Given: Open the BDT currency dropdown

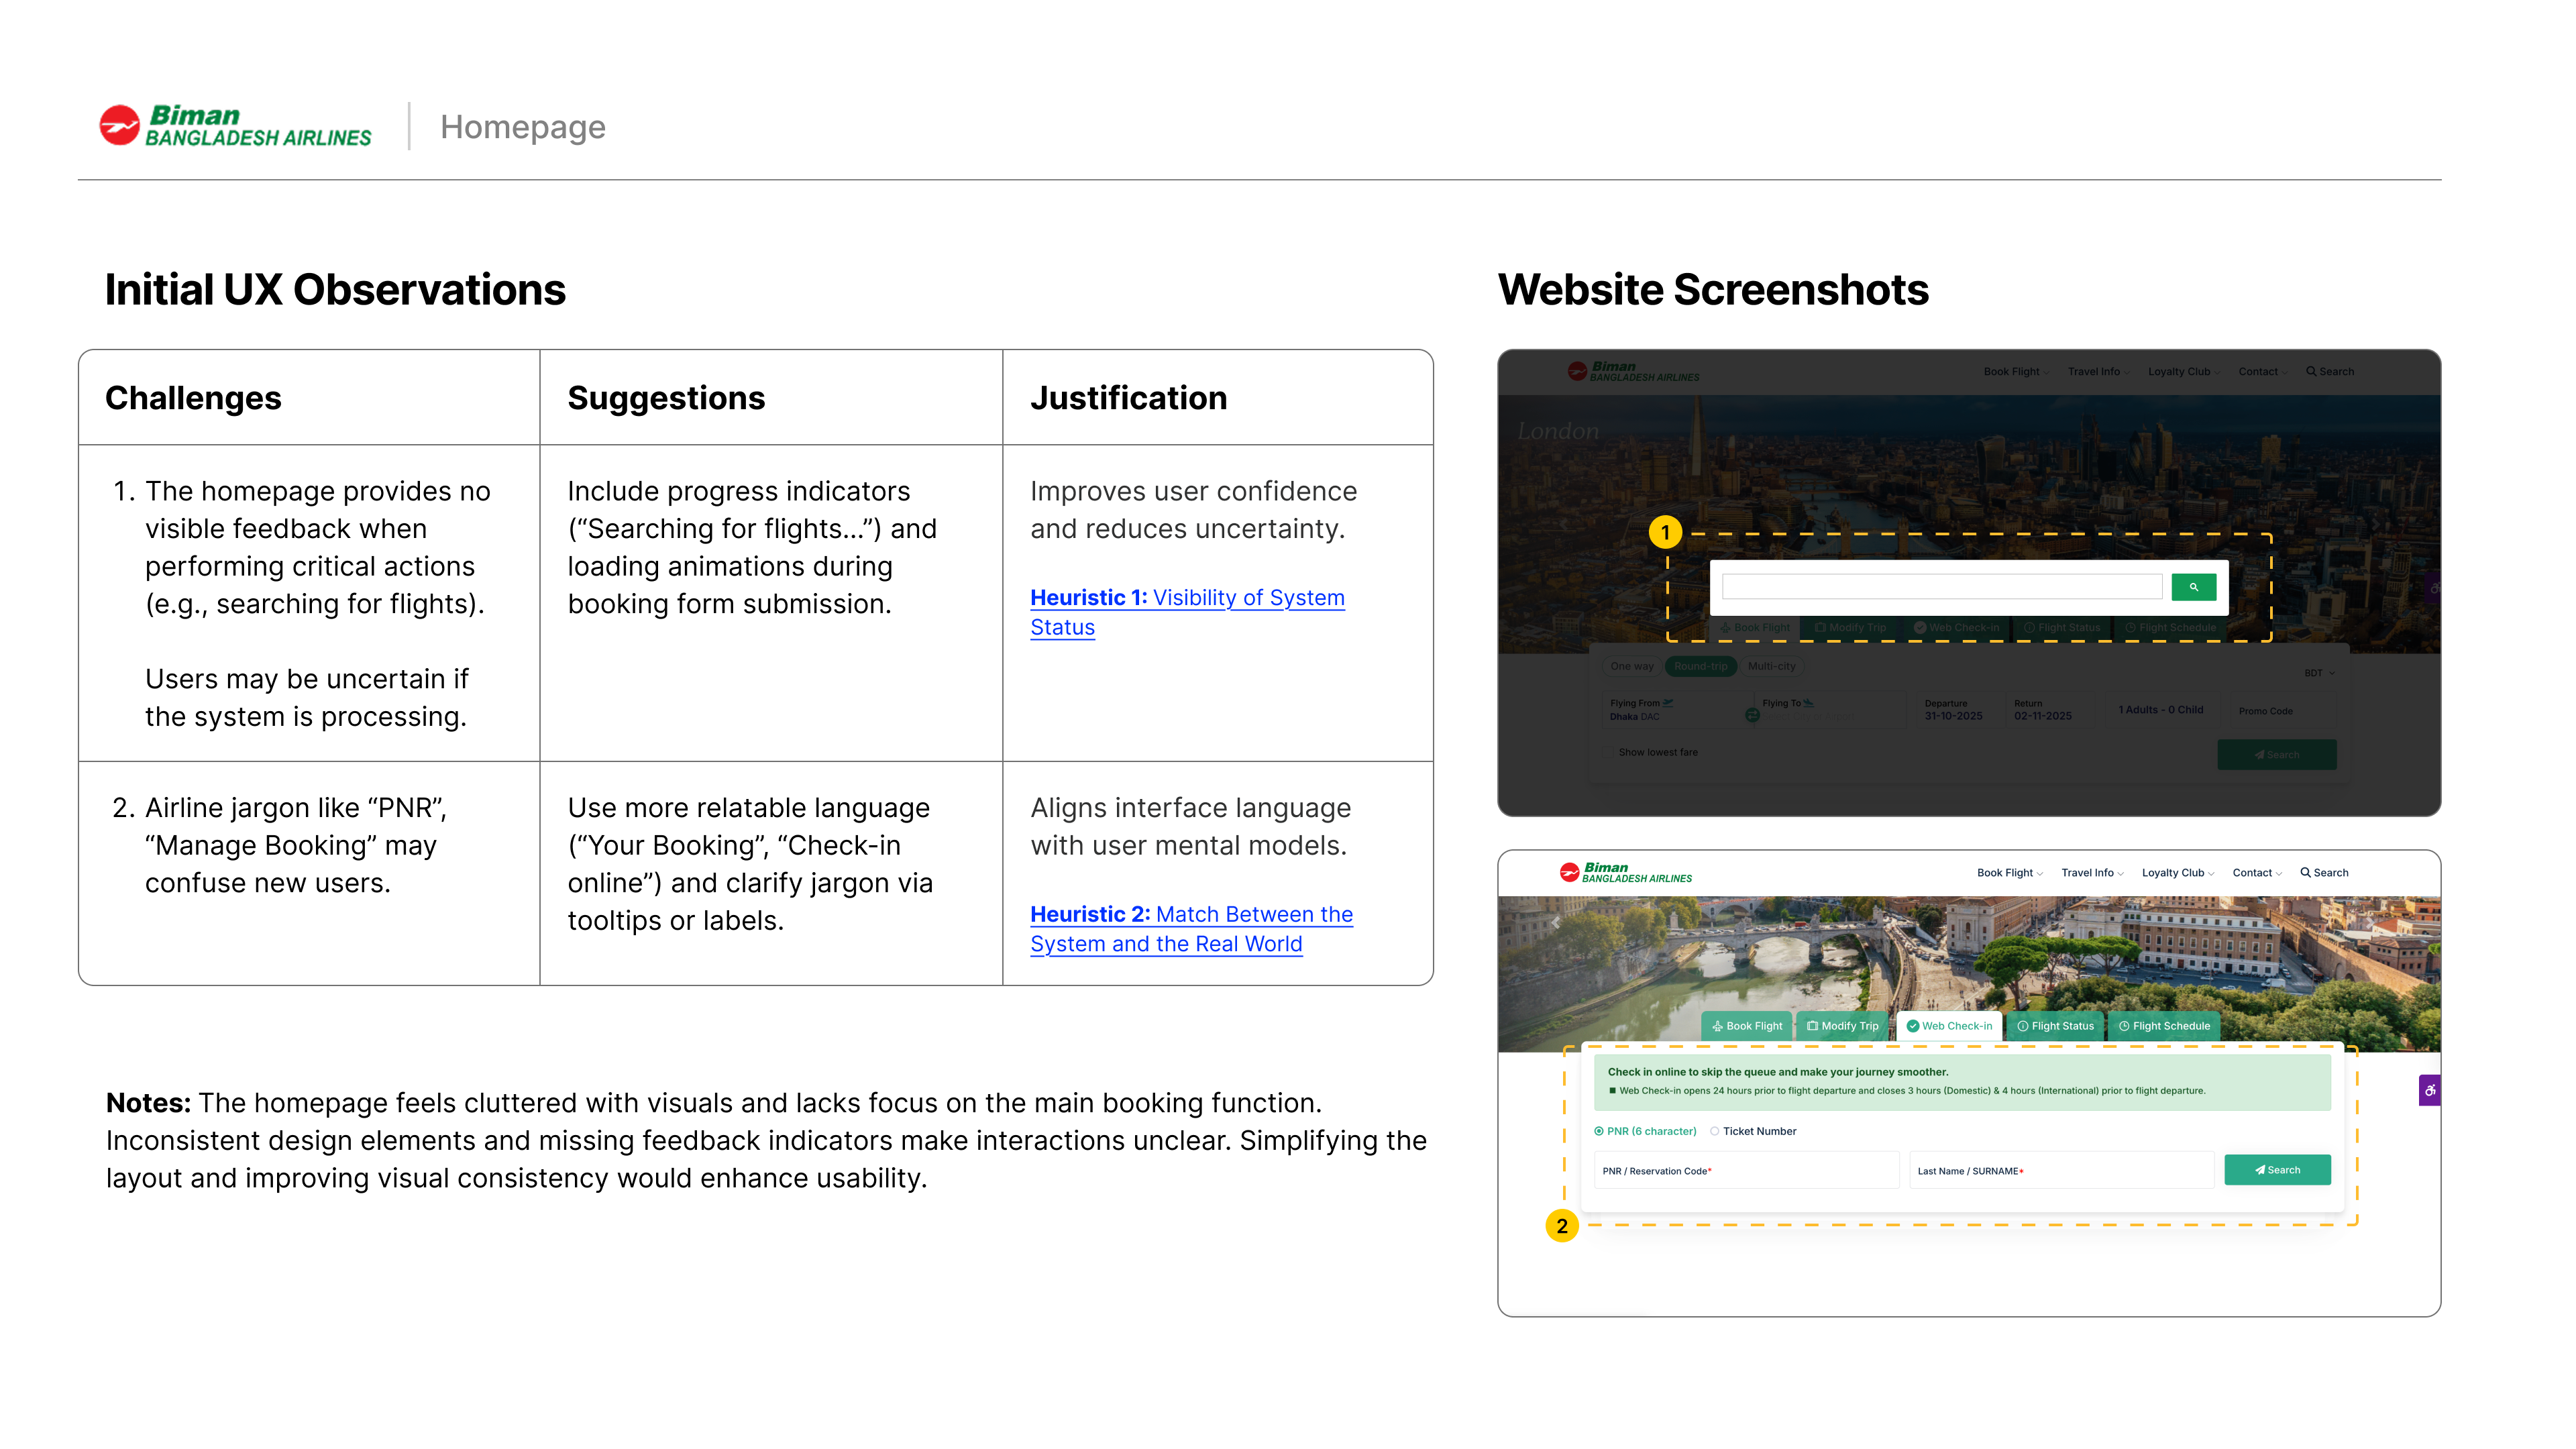Looking at the screenshot, I should point(2319,673).
